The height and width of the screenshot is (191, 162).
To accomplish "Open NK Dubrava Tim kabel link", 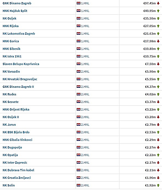I will 18,170.
